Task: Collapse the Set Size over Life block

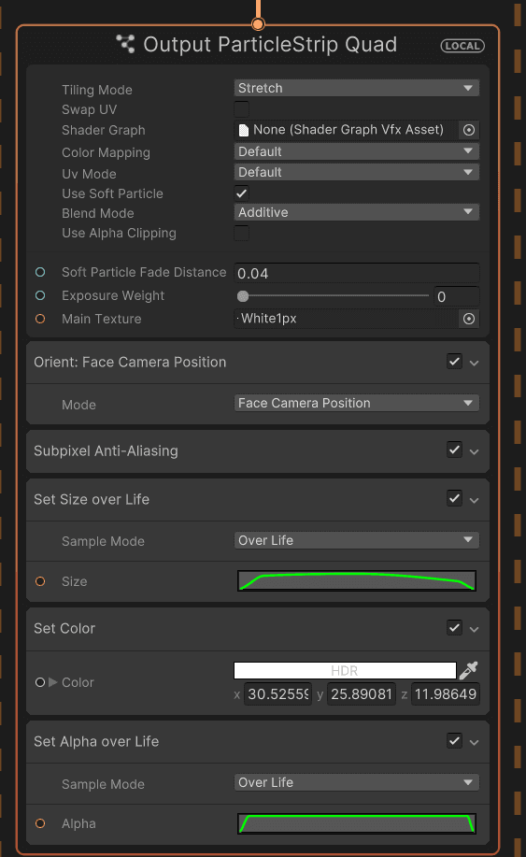Action: (474, 500)
